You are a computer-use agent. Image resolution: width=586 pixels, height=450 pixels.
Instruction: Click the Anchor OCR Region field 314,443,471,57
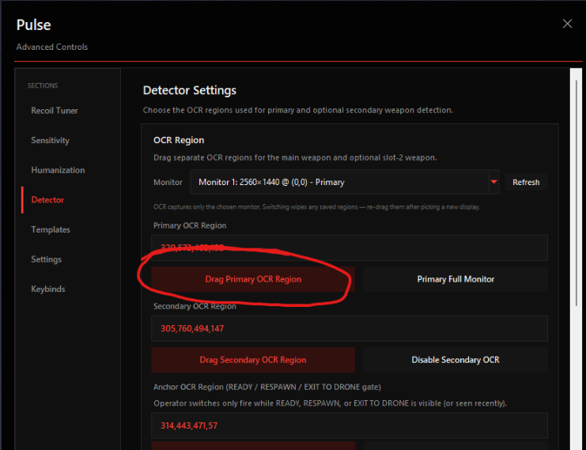pyautogui.click(x=350, y=425)
